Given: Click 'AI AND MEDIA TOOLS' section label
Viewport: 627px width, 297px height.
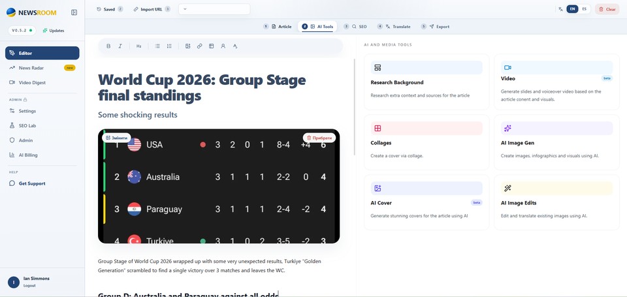Looking at the screenshot, I should 388,45.
